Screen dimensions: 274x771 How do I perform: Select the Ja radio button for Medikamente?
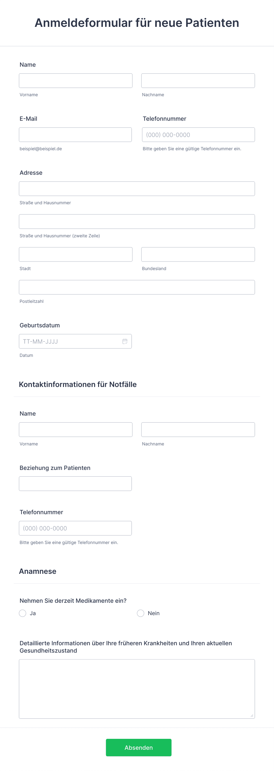(23, 613)
